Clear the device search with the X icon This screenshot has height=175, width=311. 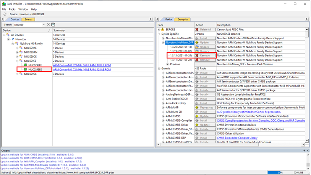coord(48,24)
